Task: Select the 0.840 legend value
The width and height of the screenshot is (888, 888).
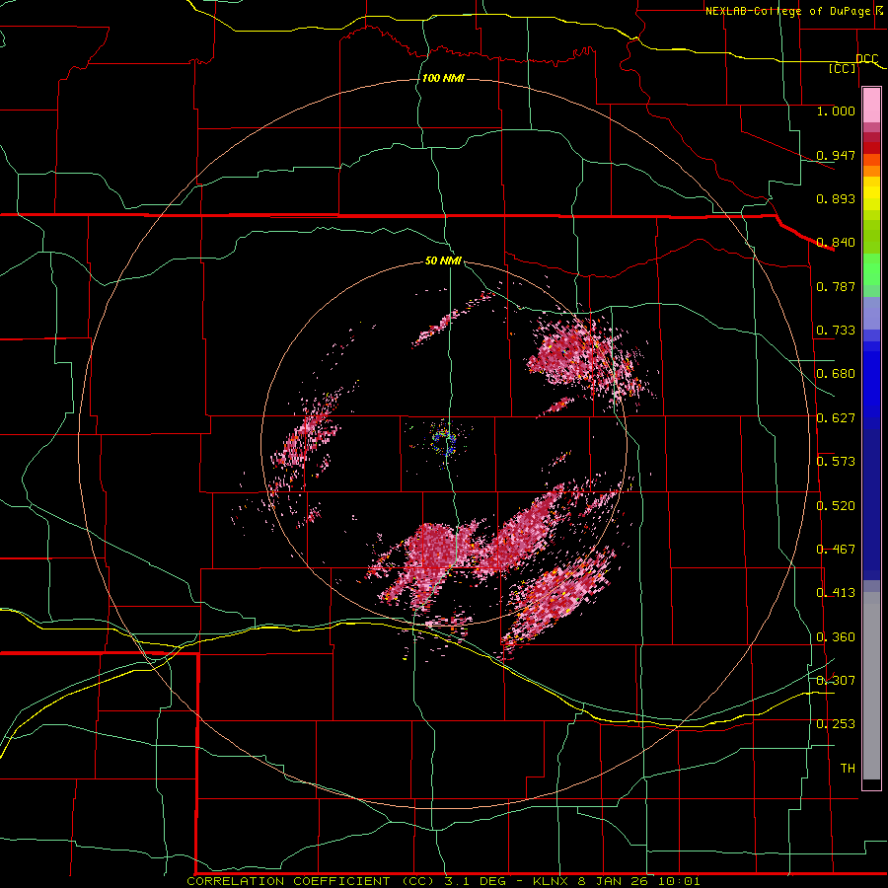Action: 836,243
